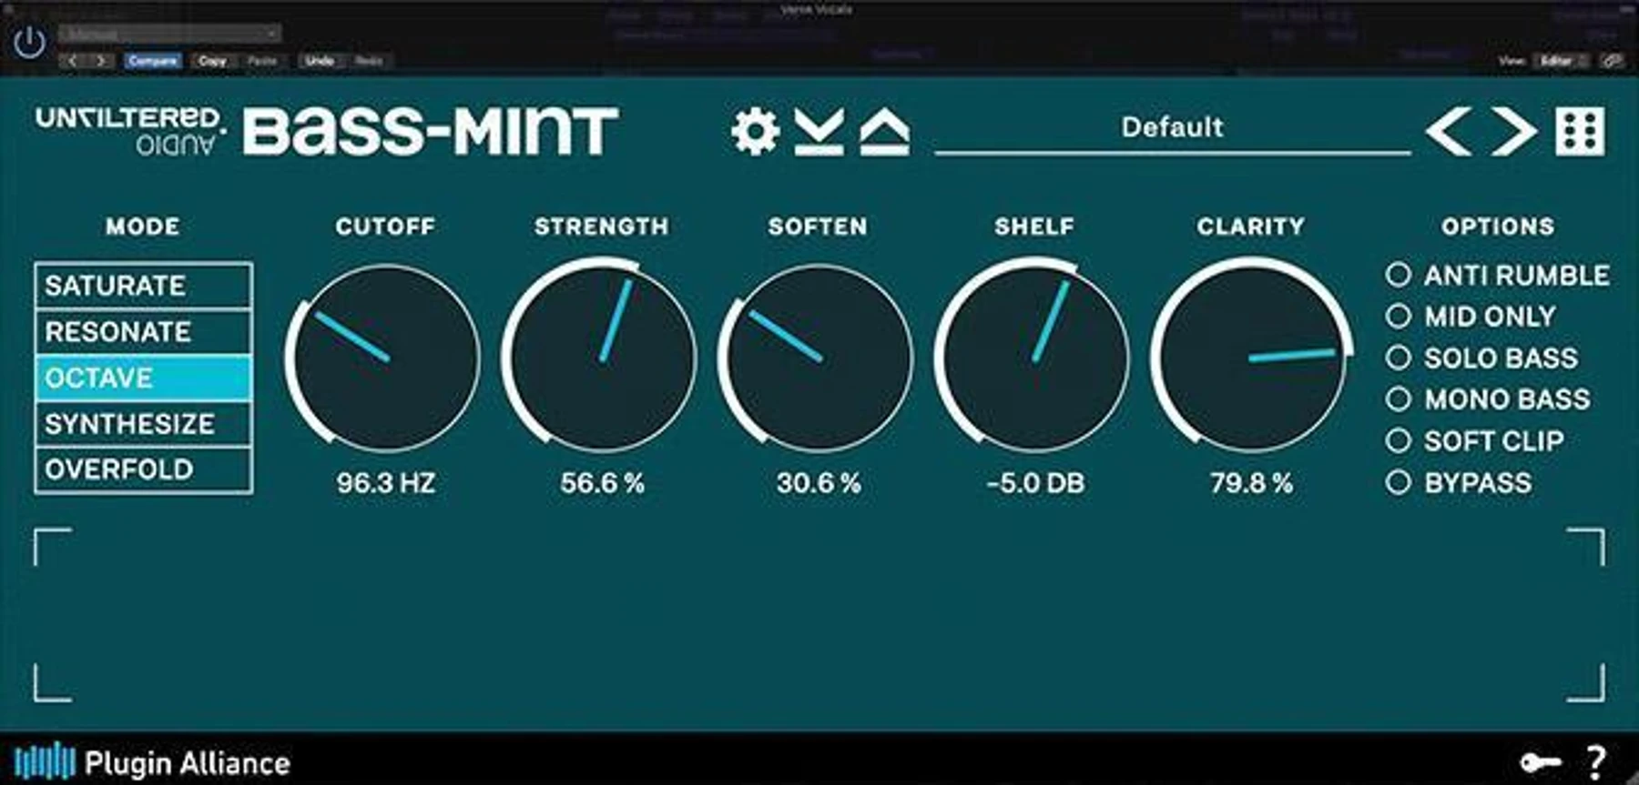Click the Plugin Alliance key icon
This screenshot has height=785, width=1639.
(x=1541, y=761)
